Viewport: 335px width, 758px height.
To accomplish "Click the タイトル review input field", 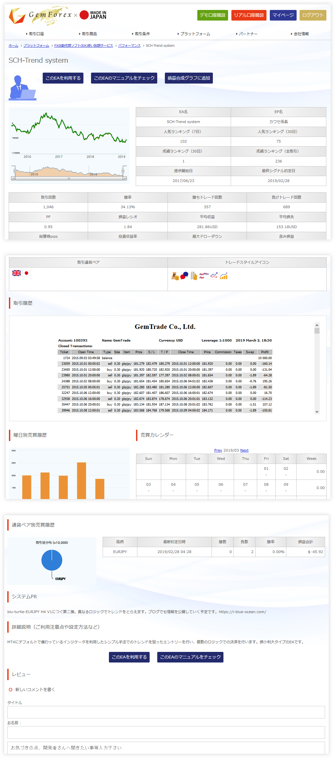I will click(166, 712).
